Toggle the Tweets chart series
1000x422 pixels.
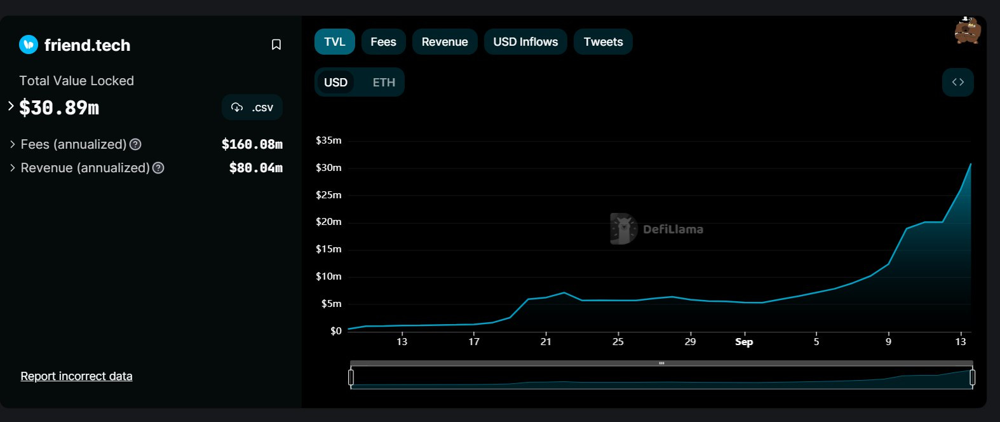(603, 42)
